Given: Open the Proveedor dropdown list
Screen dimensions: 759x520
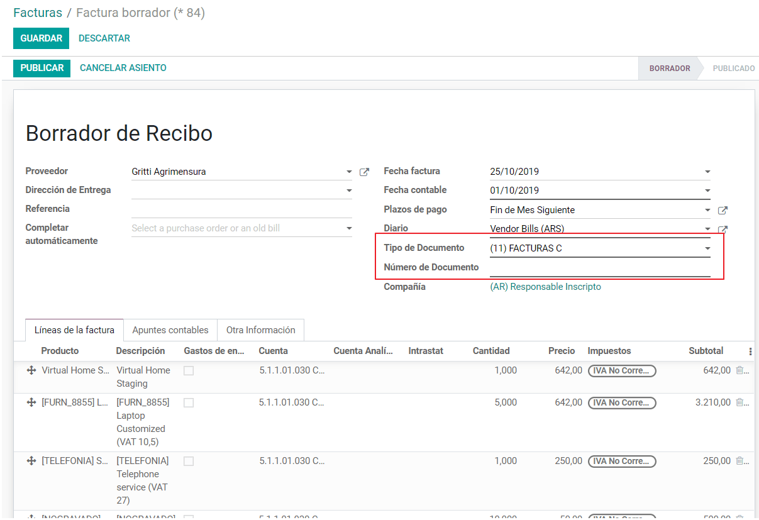Looking at the screenshot, I should point(349,172).
